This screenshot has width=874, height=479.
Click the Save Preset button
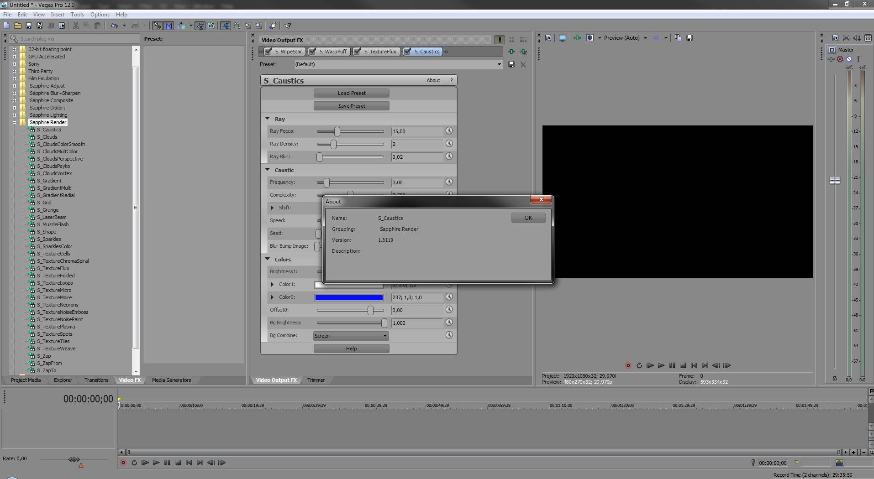point(352,106)
